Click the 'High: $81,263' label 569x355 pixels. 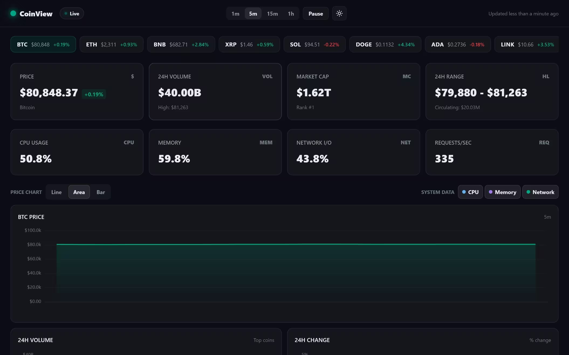[x=173, y=107]
